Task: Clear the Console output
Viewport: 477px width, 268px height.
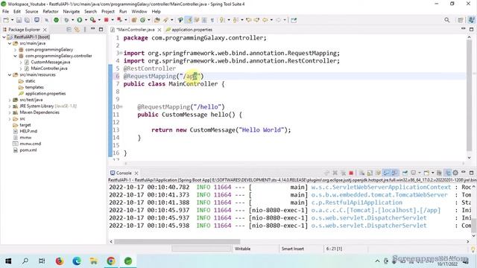Action: tap(361, 173)
